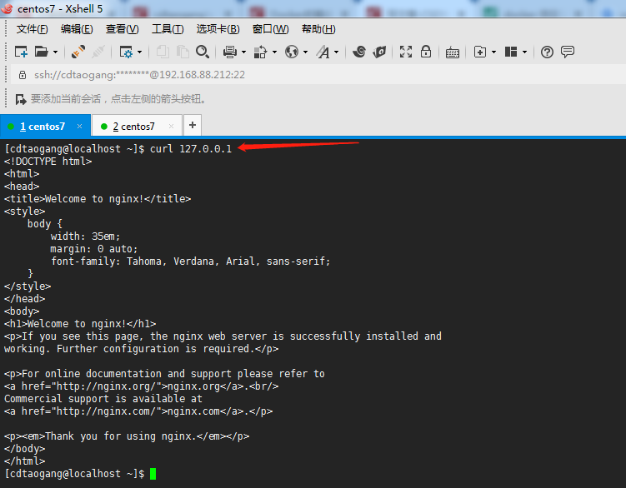Click the Find magnifier icon
The width and height of the screenshot is (626, 488).
[x=203, y=52]
